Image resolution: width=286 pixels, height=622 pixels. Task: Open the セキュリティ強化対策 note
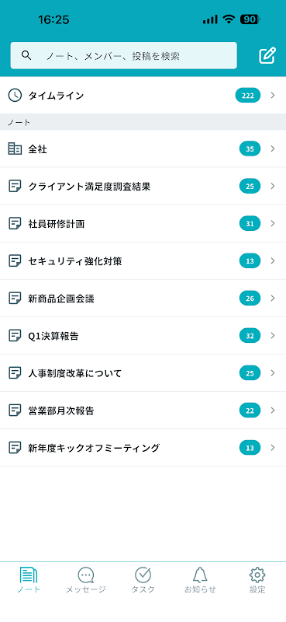pyautogui.click(x=143, y=260)
